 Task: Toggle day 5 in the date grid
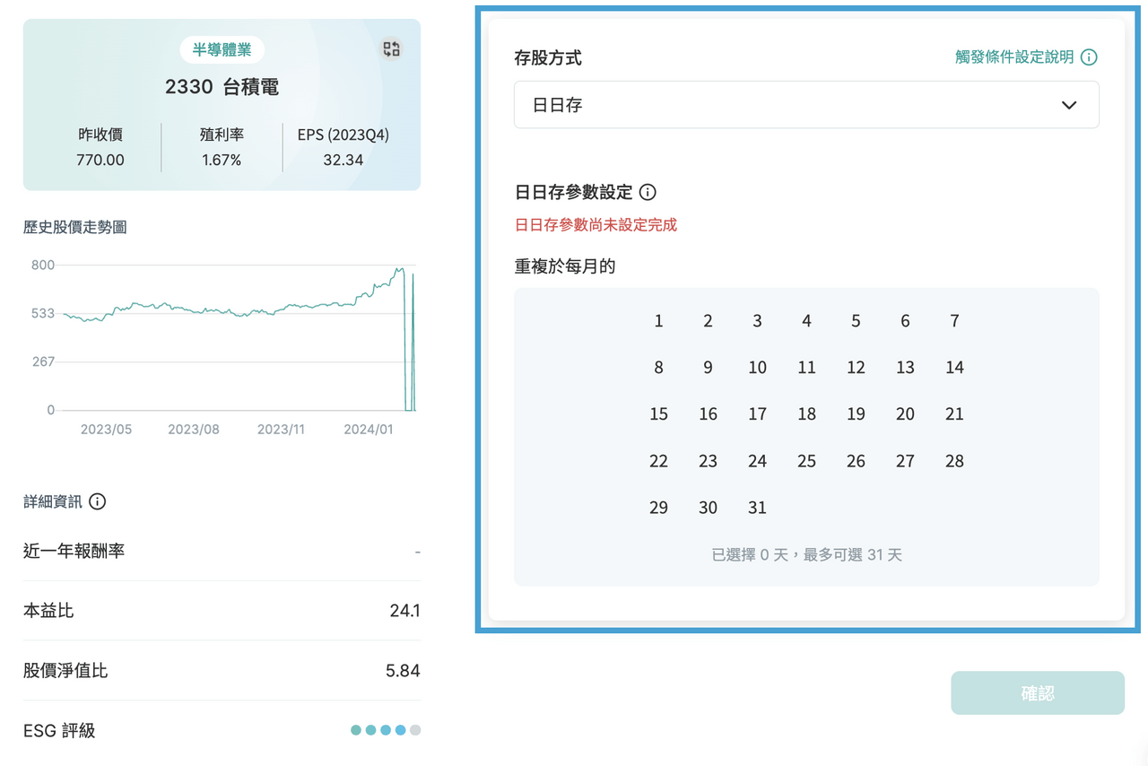click(x=857, y=321)
